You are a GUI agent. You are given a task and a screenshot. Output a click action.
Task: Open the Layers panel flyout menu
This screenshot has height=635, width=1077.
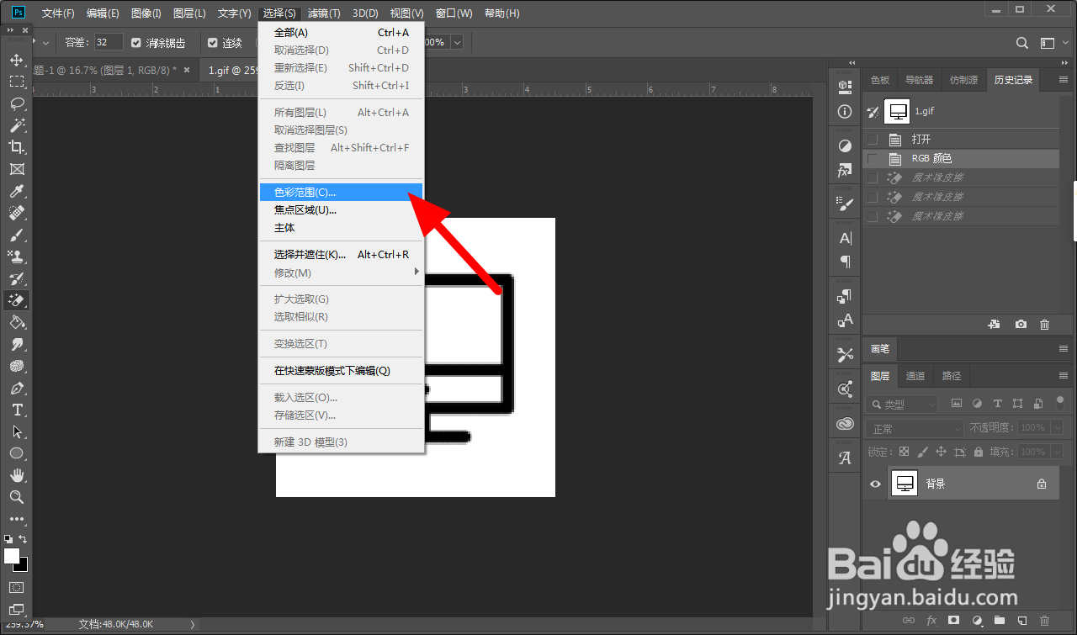1062,375
